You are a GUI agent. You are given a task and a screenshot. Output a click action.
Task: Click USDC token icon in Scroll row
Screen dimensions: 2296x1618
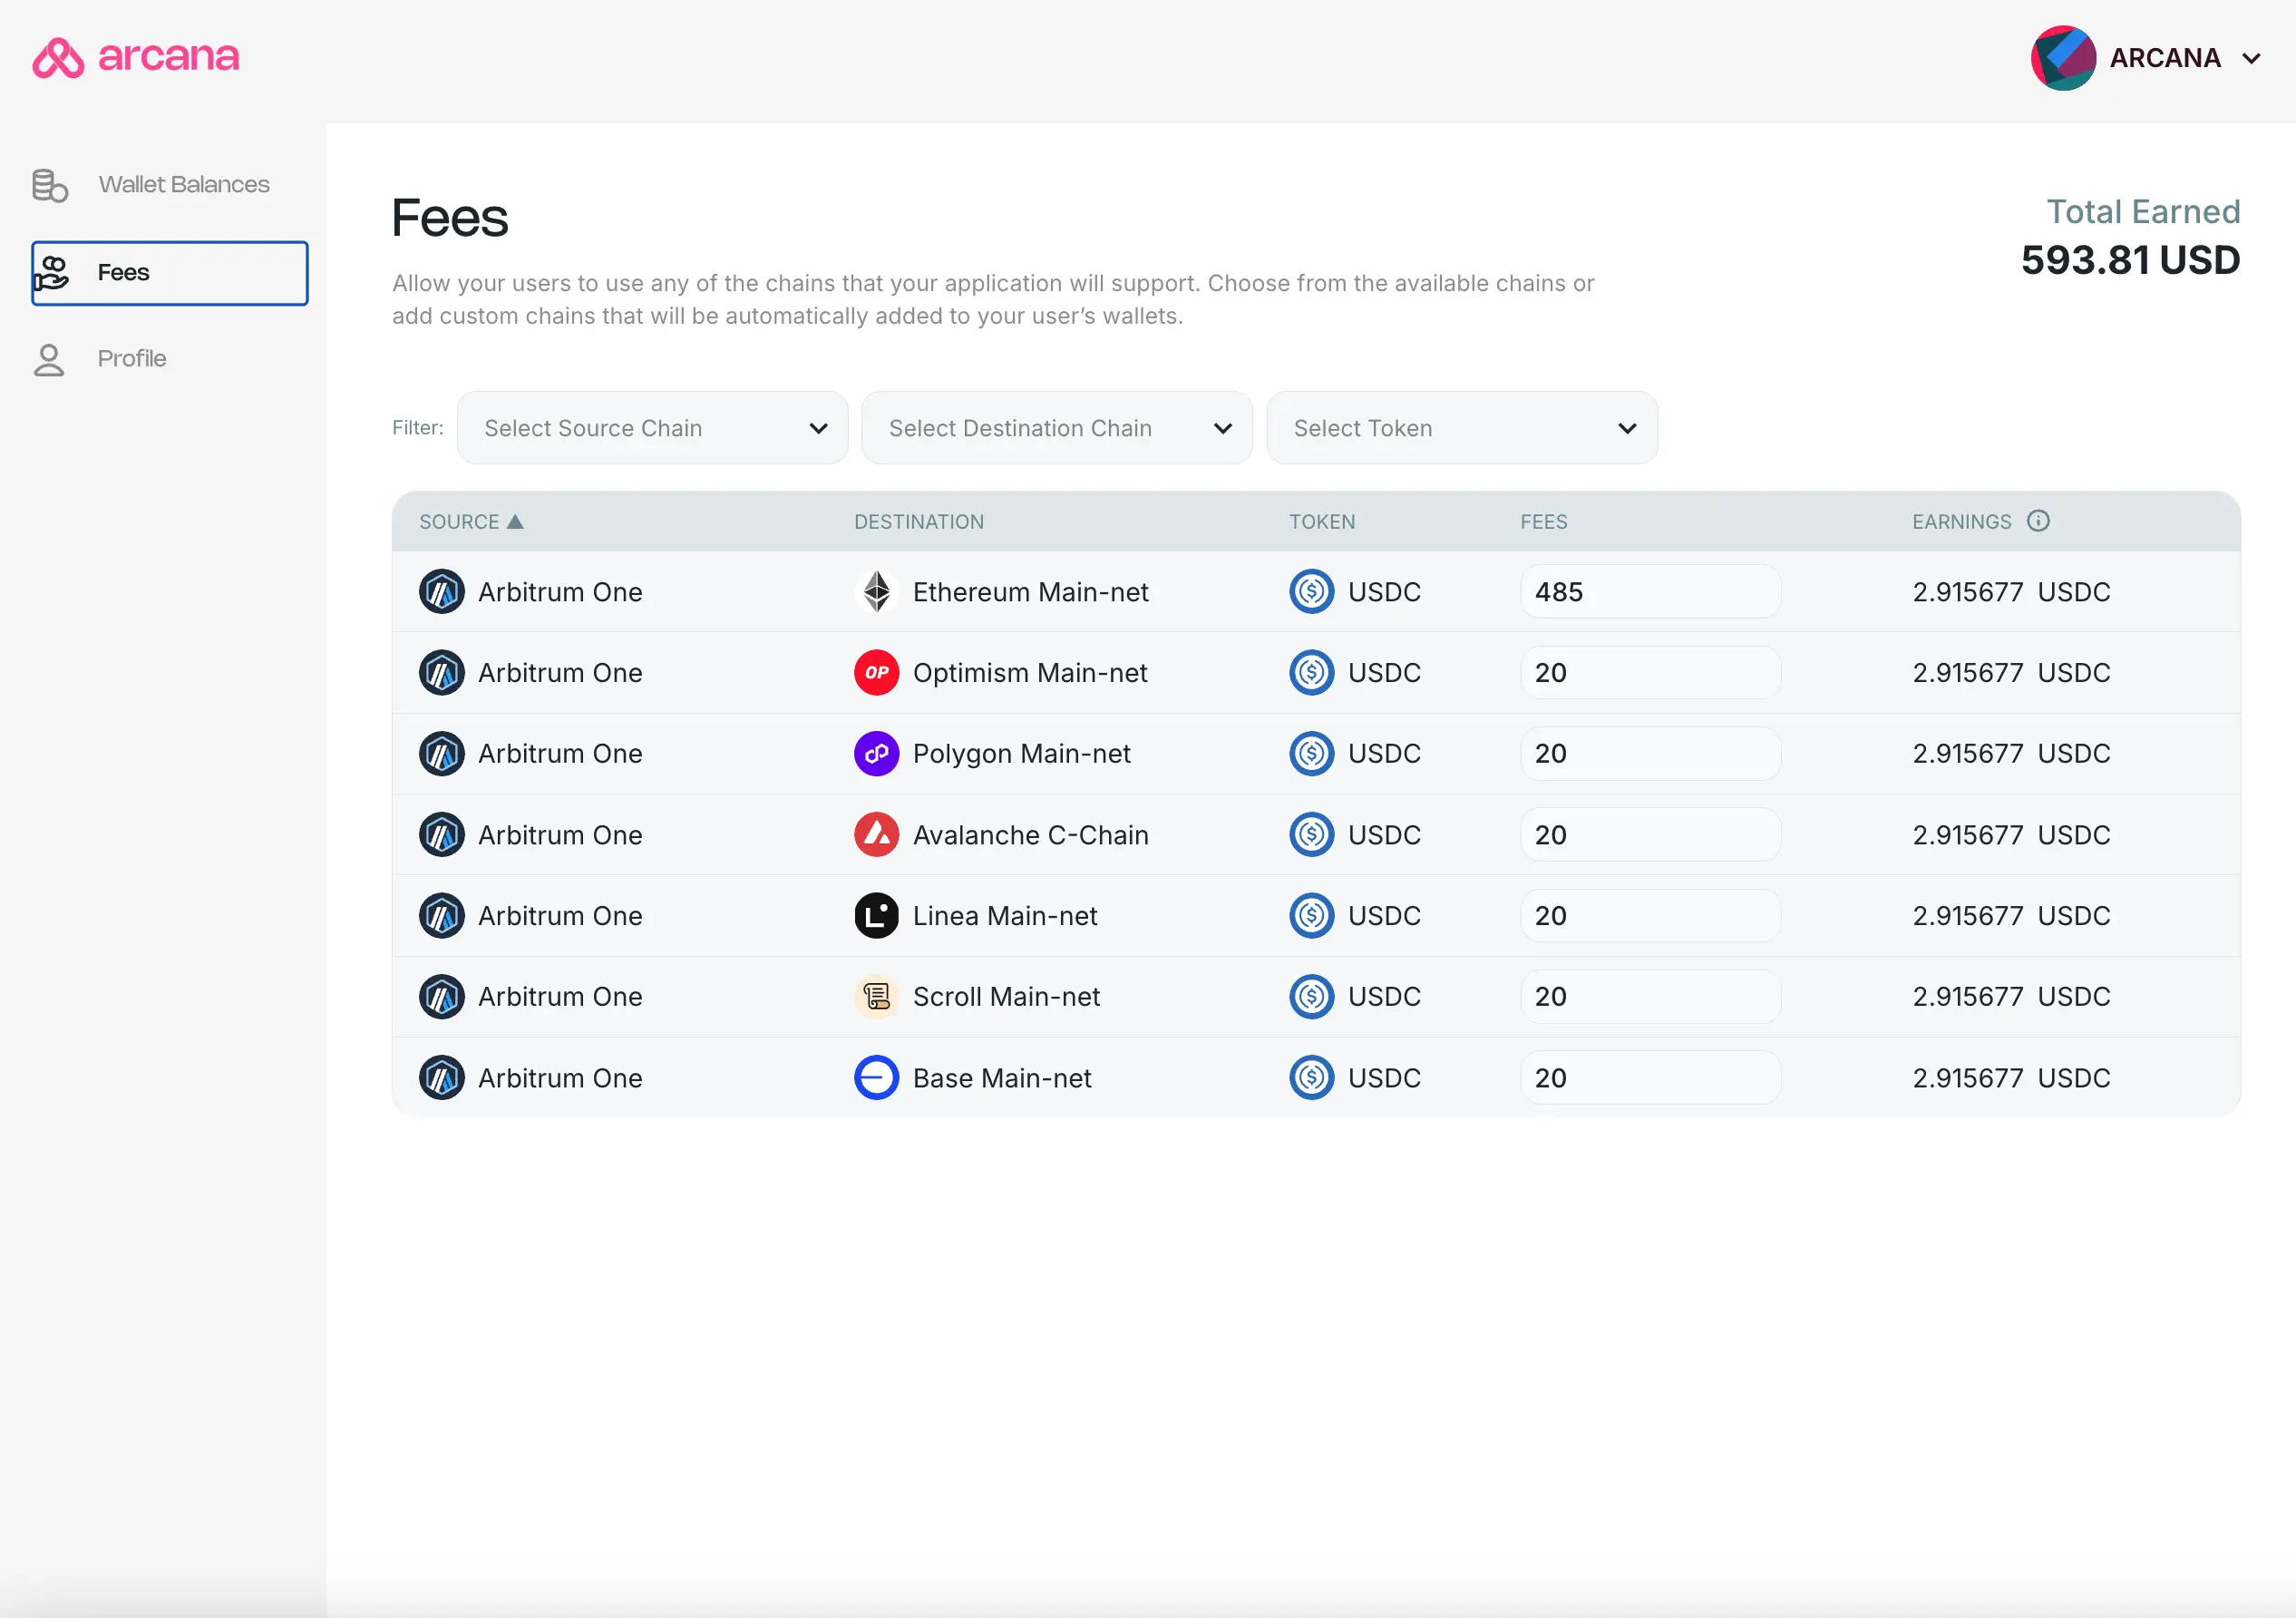pos(1312,997)
